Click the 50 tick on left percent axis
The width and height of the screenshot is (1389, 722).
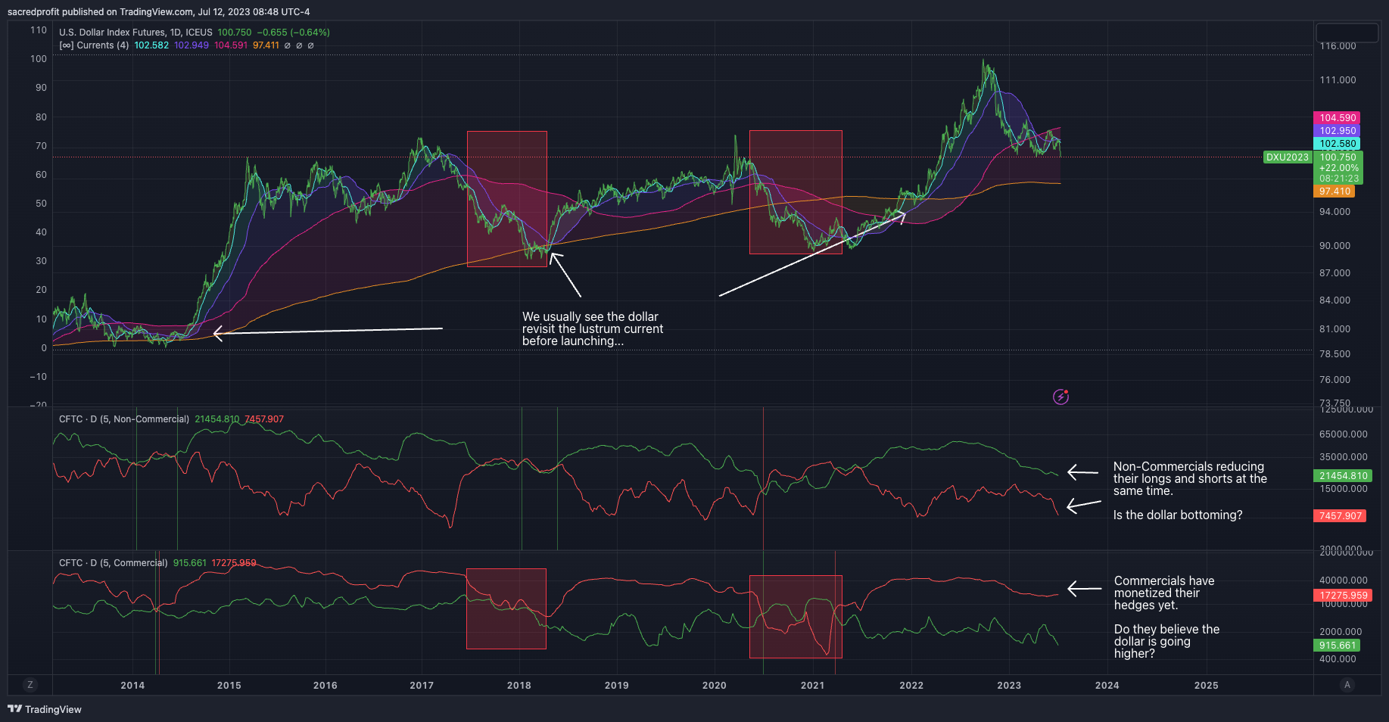point(41,204)
